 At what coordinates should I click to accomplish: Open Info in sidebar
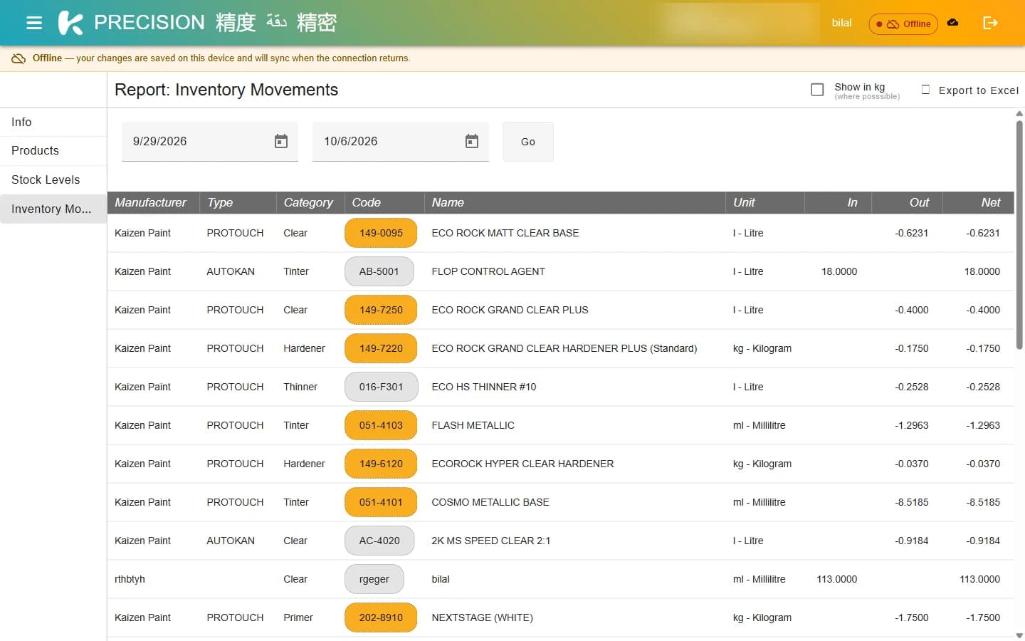[x=53, y=122]
